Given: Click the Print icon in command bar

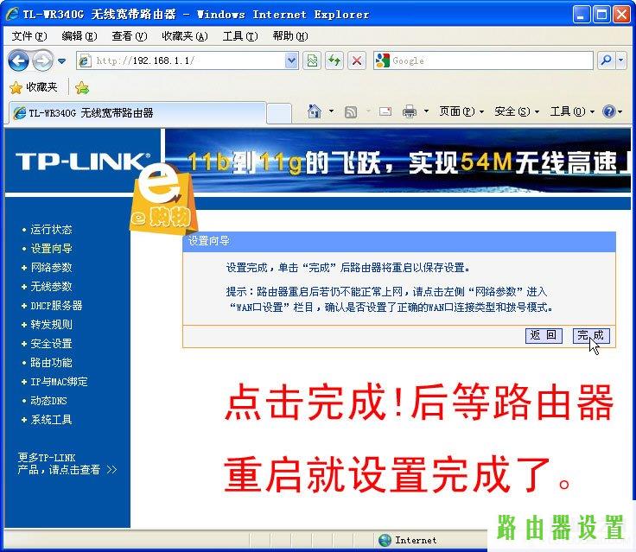Looking at the screenshot, I should 410,111.
